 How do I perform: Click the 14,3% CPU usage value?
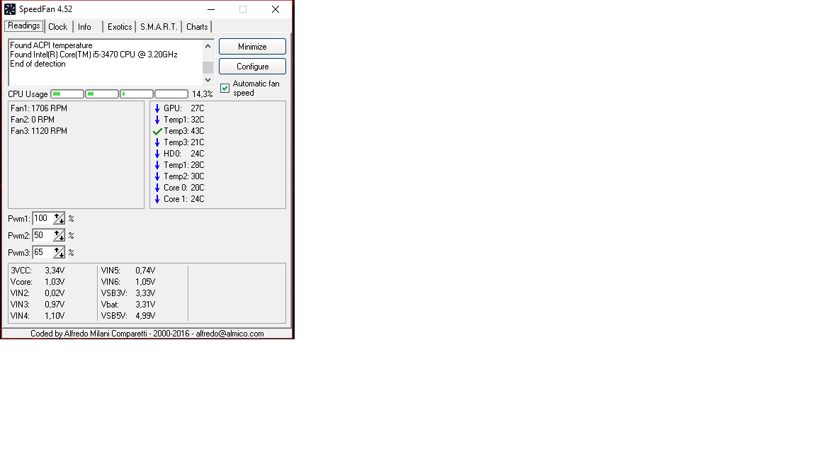(x=203, y=94)
